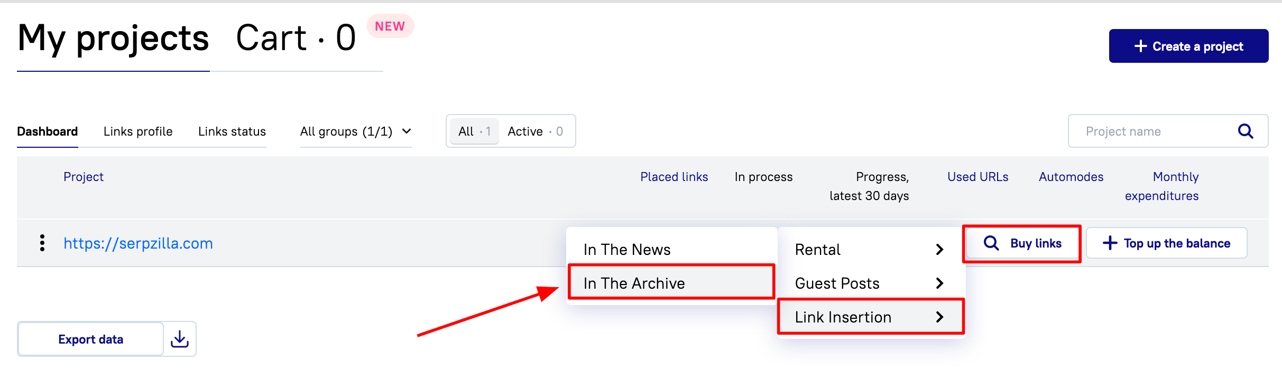Image resolution: width=1282 pixels, height=389 pixels.
Task: Filter projects by All
Action: pyautogui.click(x=474, y=131)
